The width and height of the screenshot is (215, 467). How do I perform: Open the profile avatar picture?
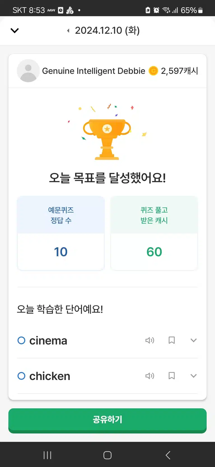coord(28,71)
